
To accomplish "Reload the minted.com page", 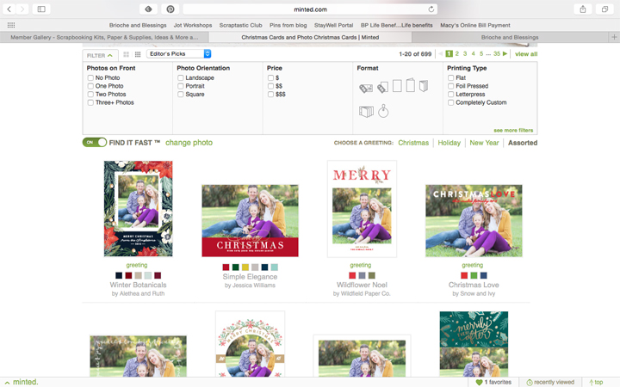I will coord(431,9).
